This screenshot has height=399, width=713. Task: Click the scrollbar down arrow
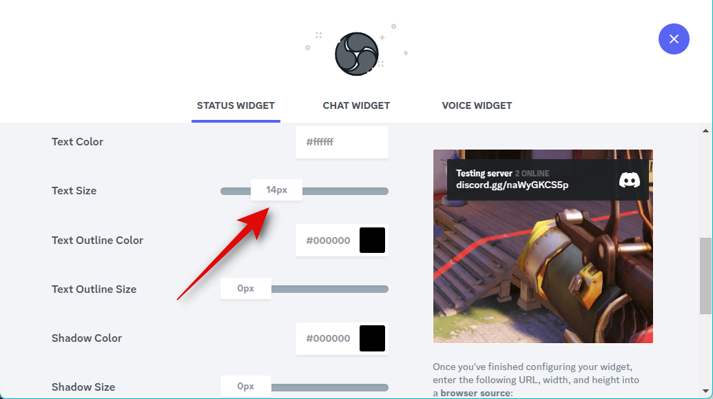705,391
